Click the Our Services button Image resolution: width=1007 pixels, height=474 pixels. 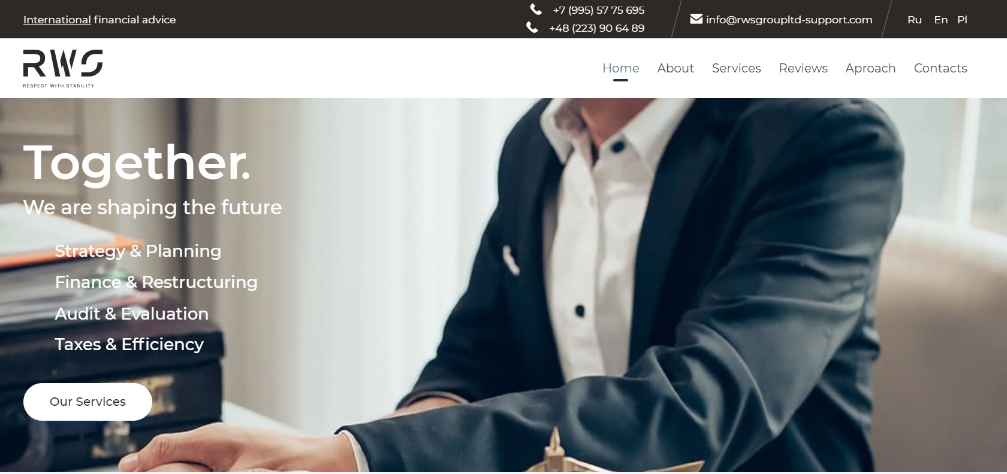click(x=88, y=402)
